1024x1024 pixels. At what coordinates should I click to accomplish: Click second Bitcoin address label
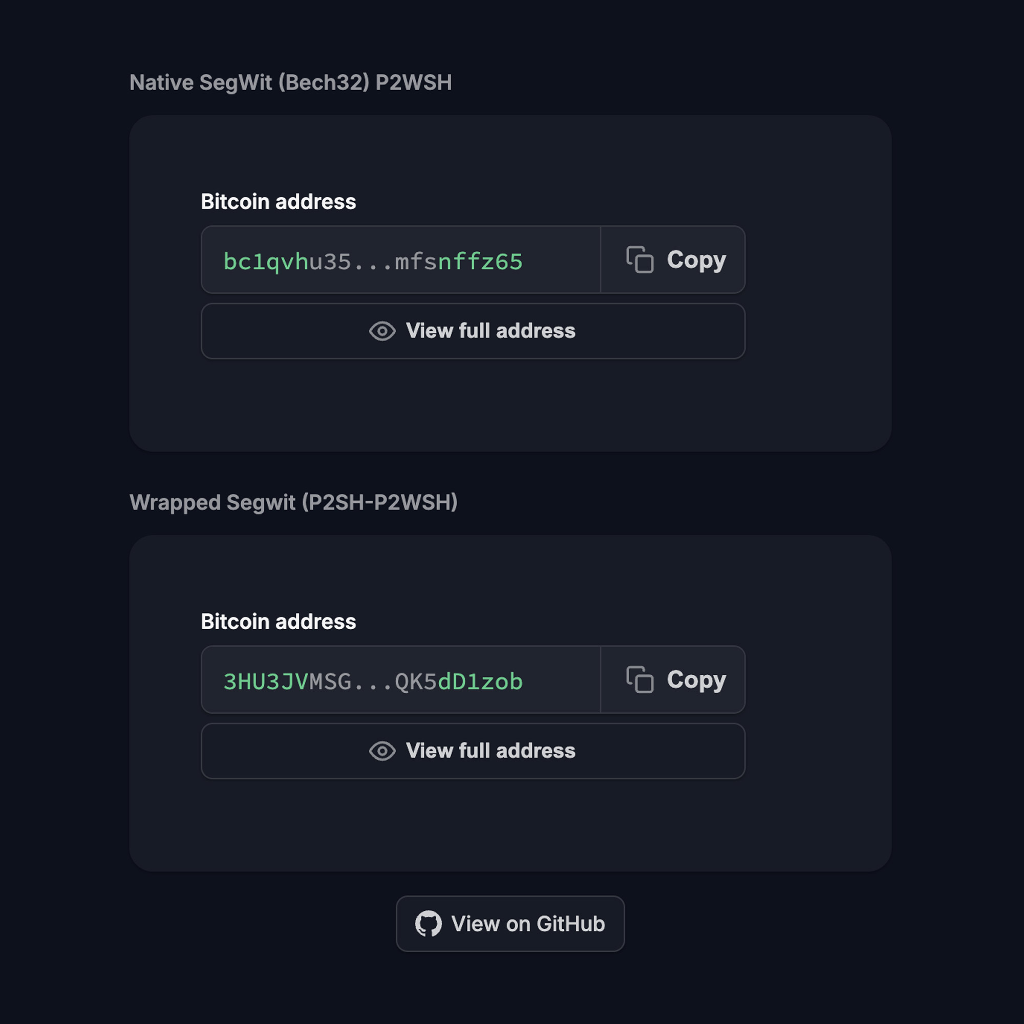tap(278, 622)
